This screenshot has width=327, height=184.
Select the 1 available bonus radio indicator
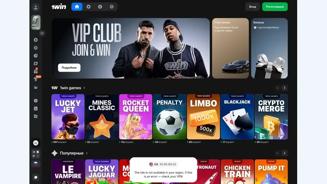255,27
